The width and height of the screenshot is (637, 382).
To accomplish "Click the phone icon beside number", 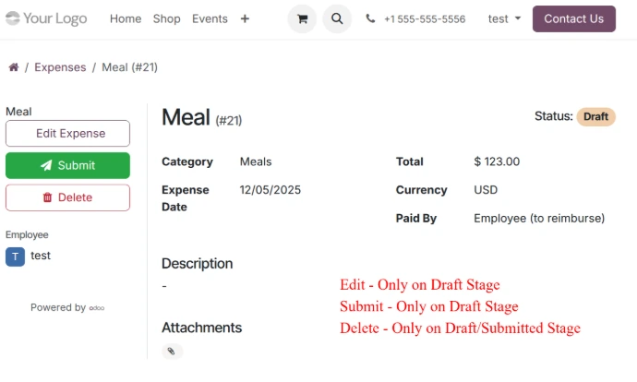I will pyautogui.click(x=371, y=18).
